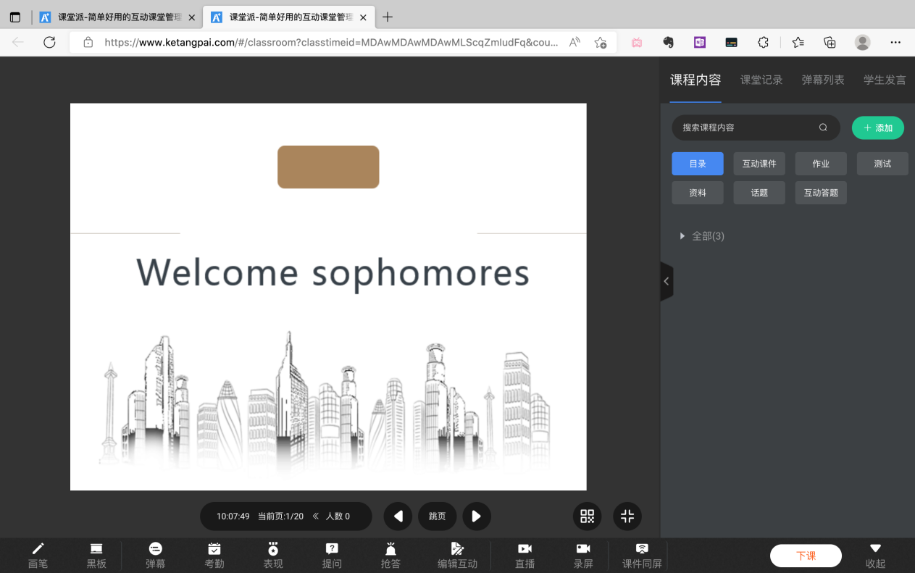End the class with 下课 button

coord(806,556)
